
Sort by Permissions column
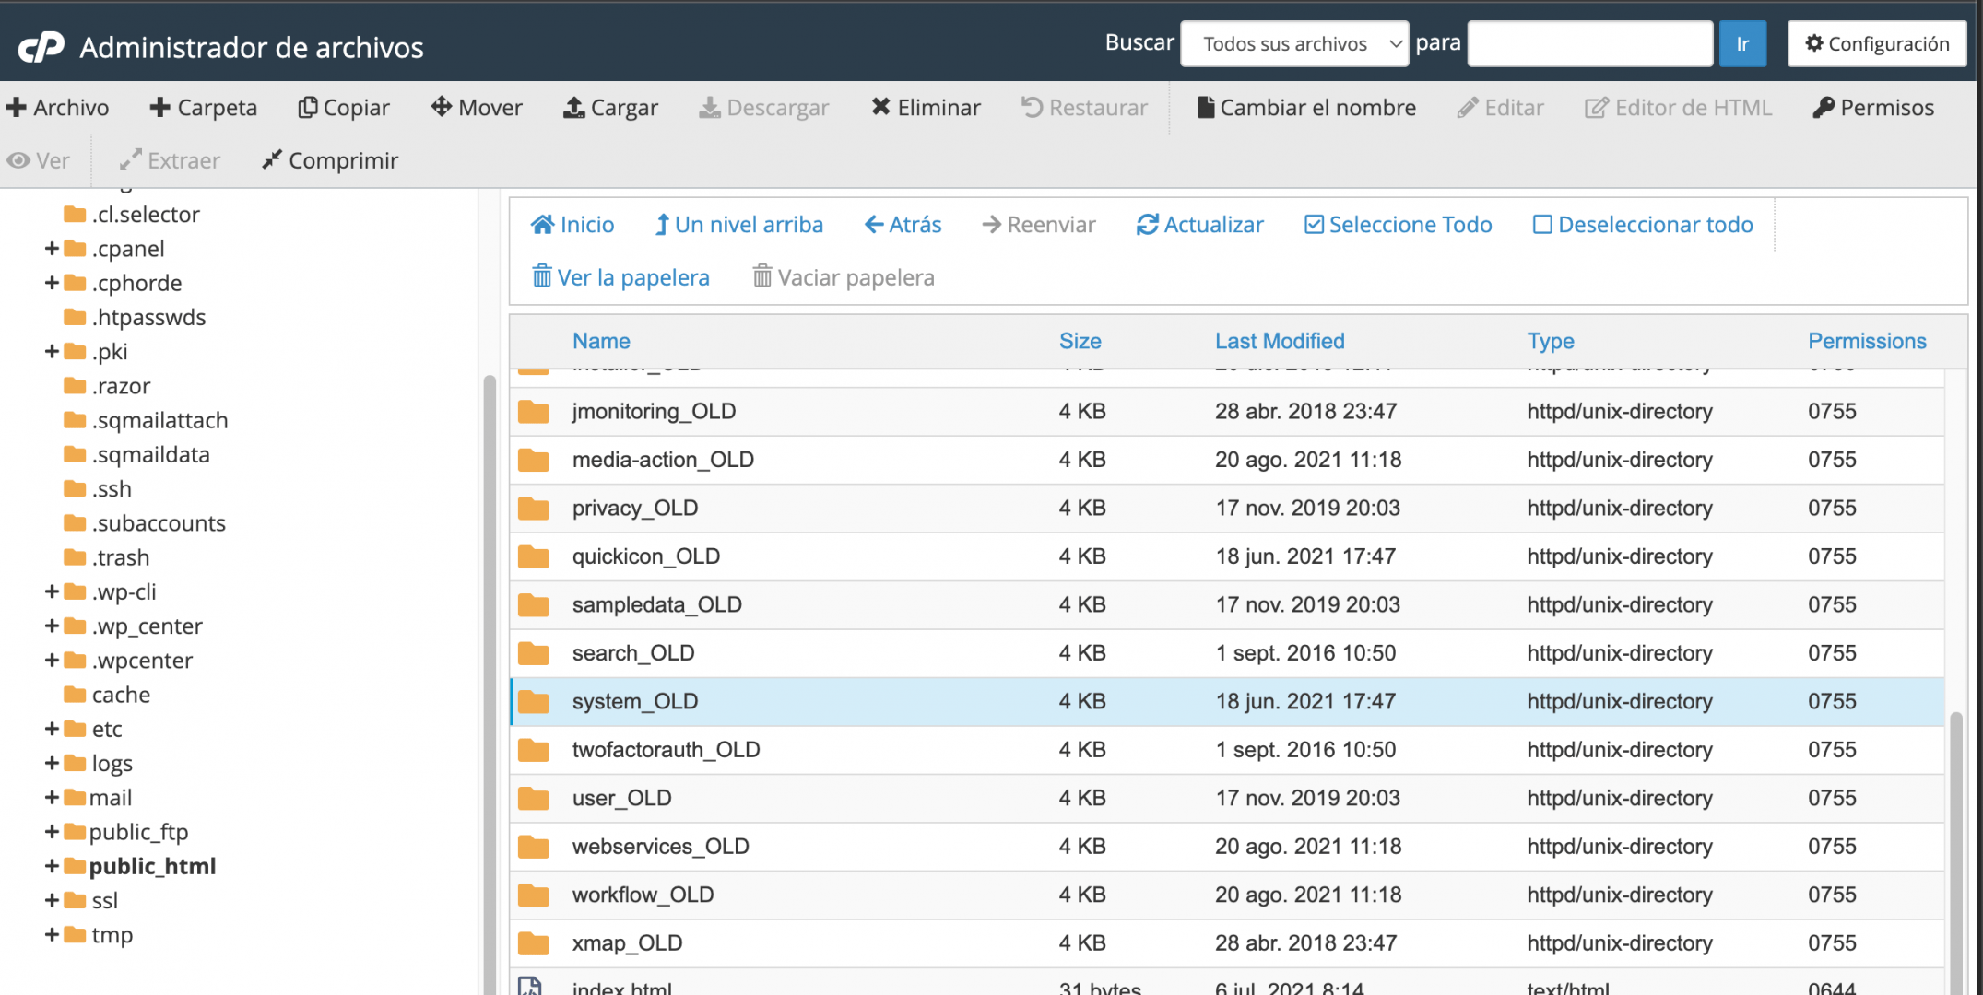click(1867, 341)
